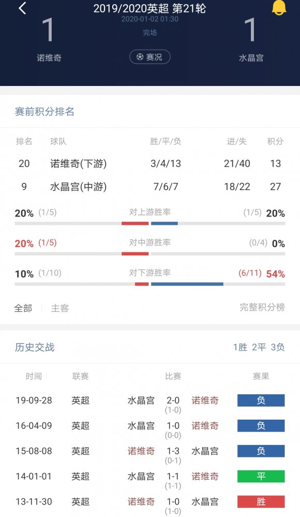Open notifications via the bell icon

(x=280, y=8)
